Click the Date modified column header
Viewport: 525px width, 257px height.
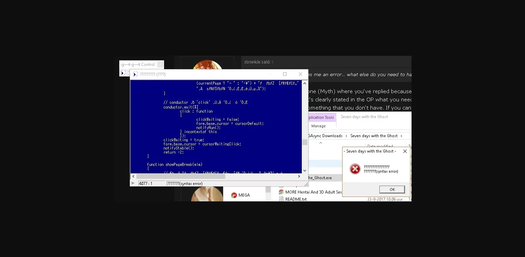click(x=380, y=146)
